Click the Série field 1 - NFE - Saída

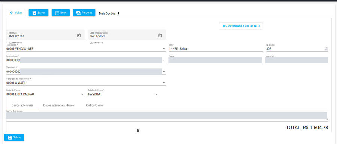(216, 48)
